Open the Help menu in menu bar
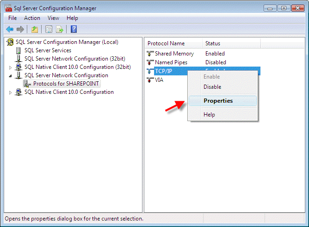This screenshot has height=227, width=309. pyautogui.click(x=72, y=18)
